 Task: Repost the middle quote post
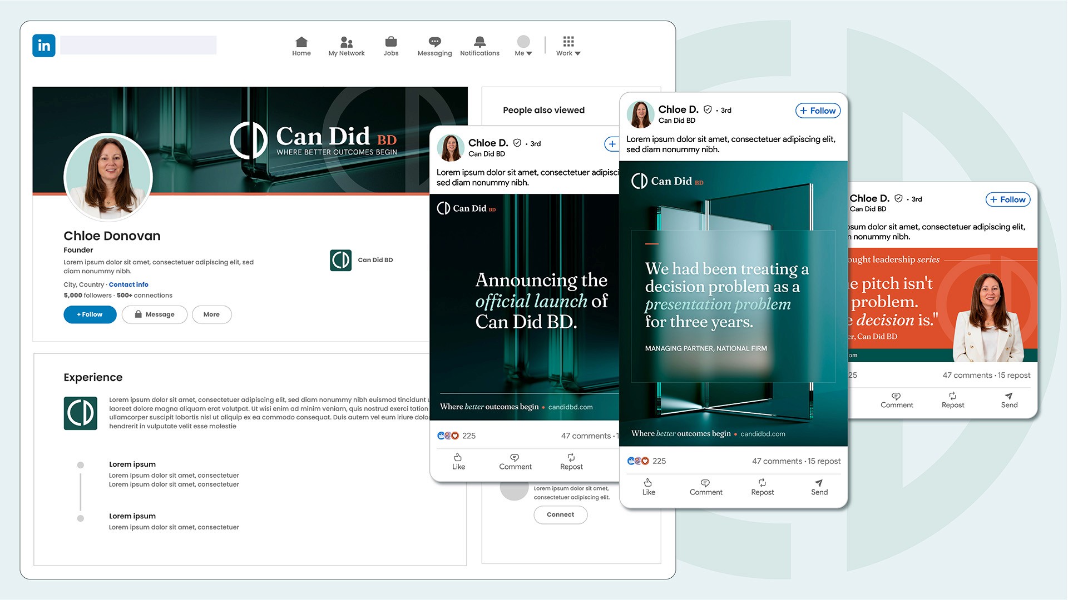(x=762, y=487)
